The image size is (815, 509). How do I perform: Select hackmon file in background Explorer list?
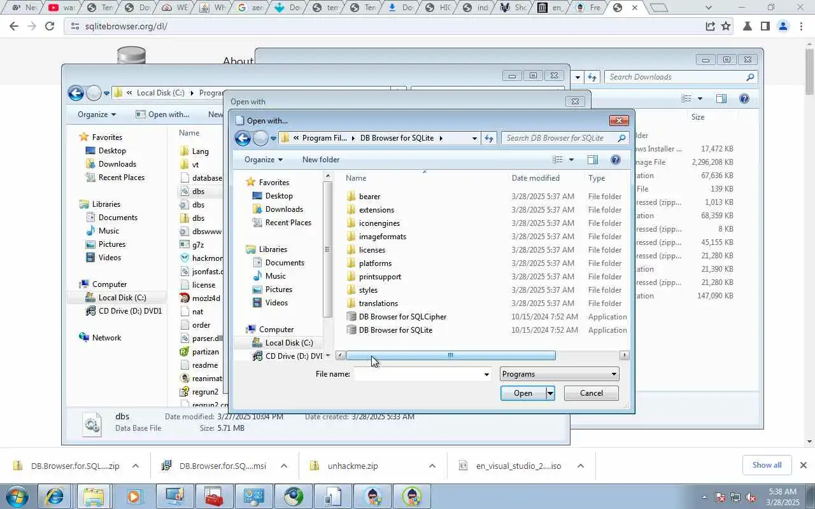(201, 258)
